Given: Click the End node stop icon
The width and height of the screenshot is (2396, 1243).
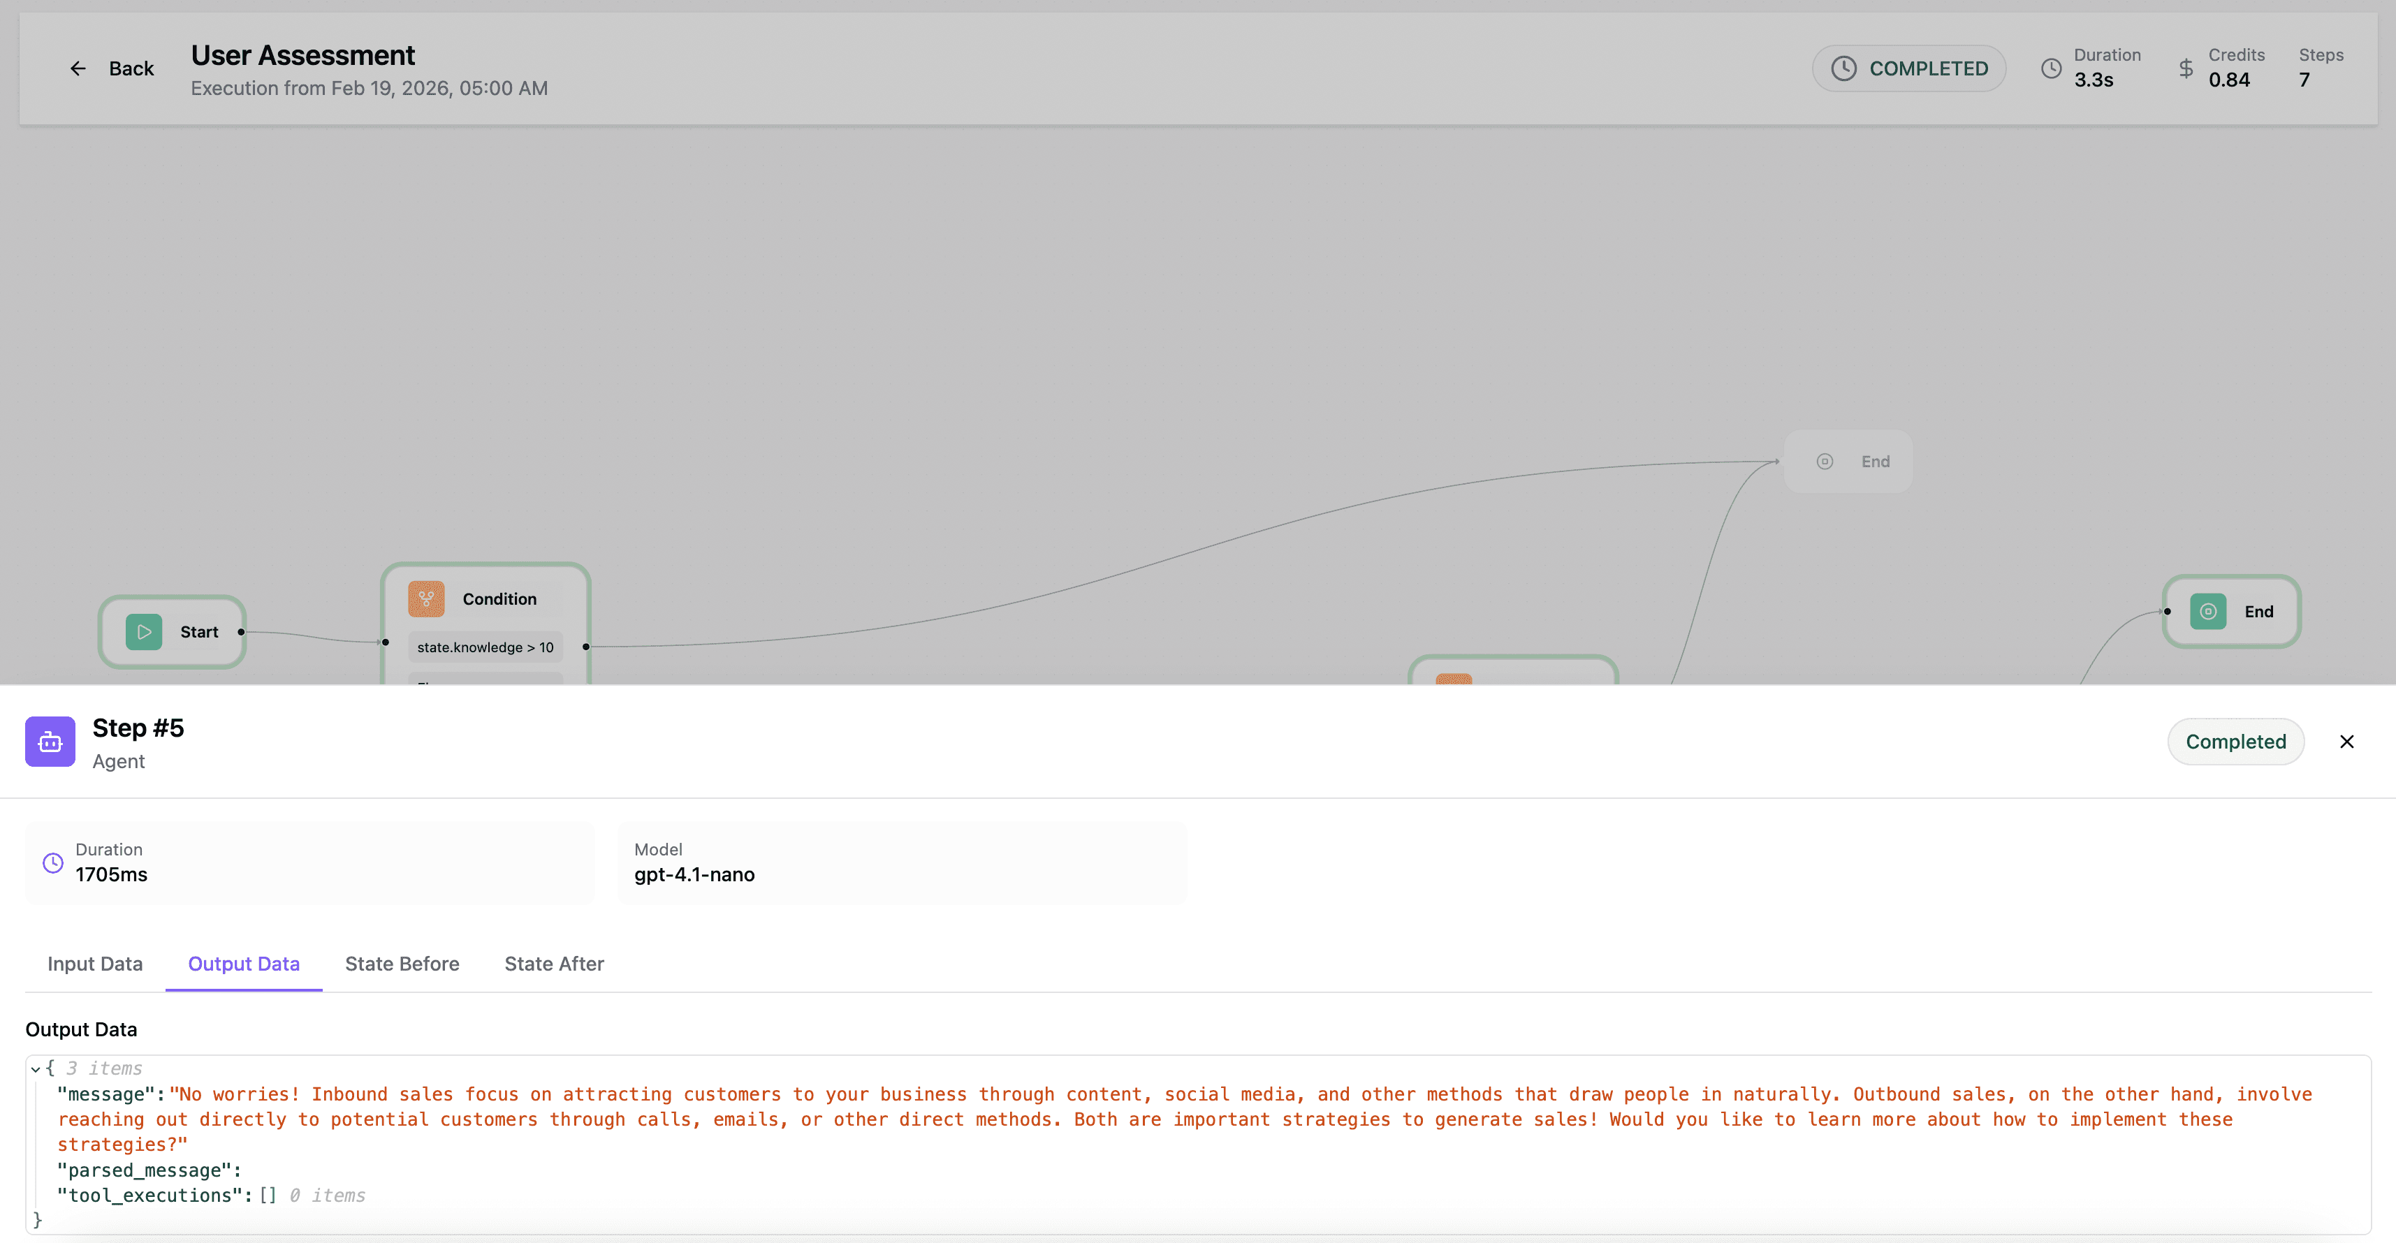Looking at the screenshot, I should coord(2209,612).
